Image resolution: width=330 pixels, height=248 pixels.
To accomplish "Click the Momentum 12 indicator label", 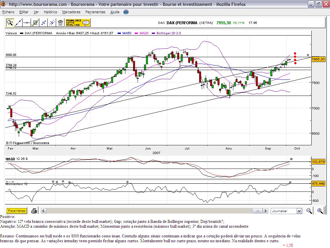I will pyautogui.click(x=16, y=184).
